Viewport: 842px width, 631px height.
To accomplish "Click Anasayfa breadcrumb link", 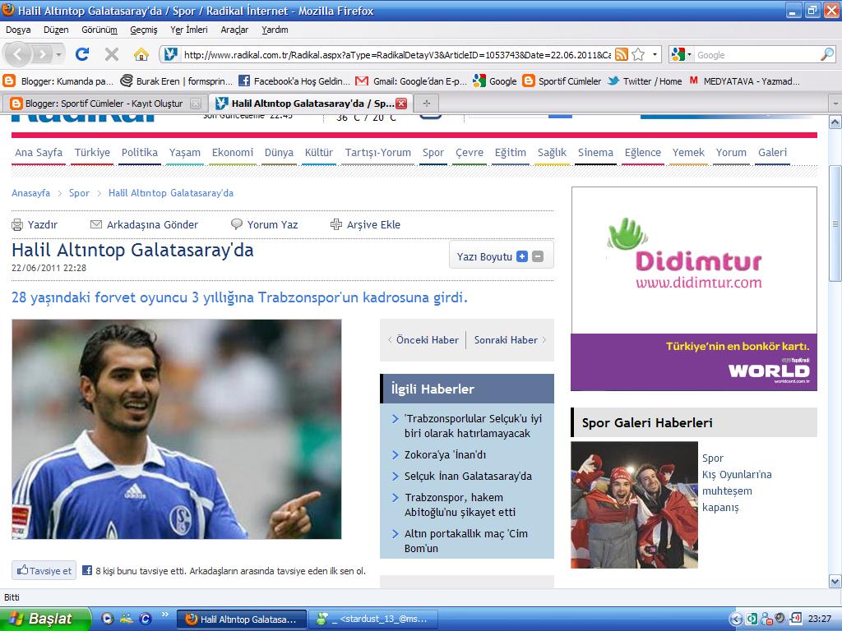I will (x=30, y=192).
